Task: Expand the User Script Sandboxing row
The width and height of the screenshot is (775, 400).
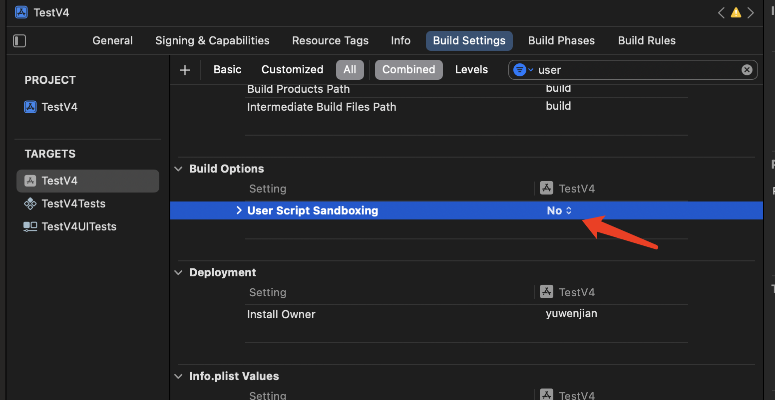Action: pyautogui.click(x=239, y=210)
